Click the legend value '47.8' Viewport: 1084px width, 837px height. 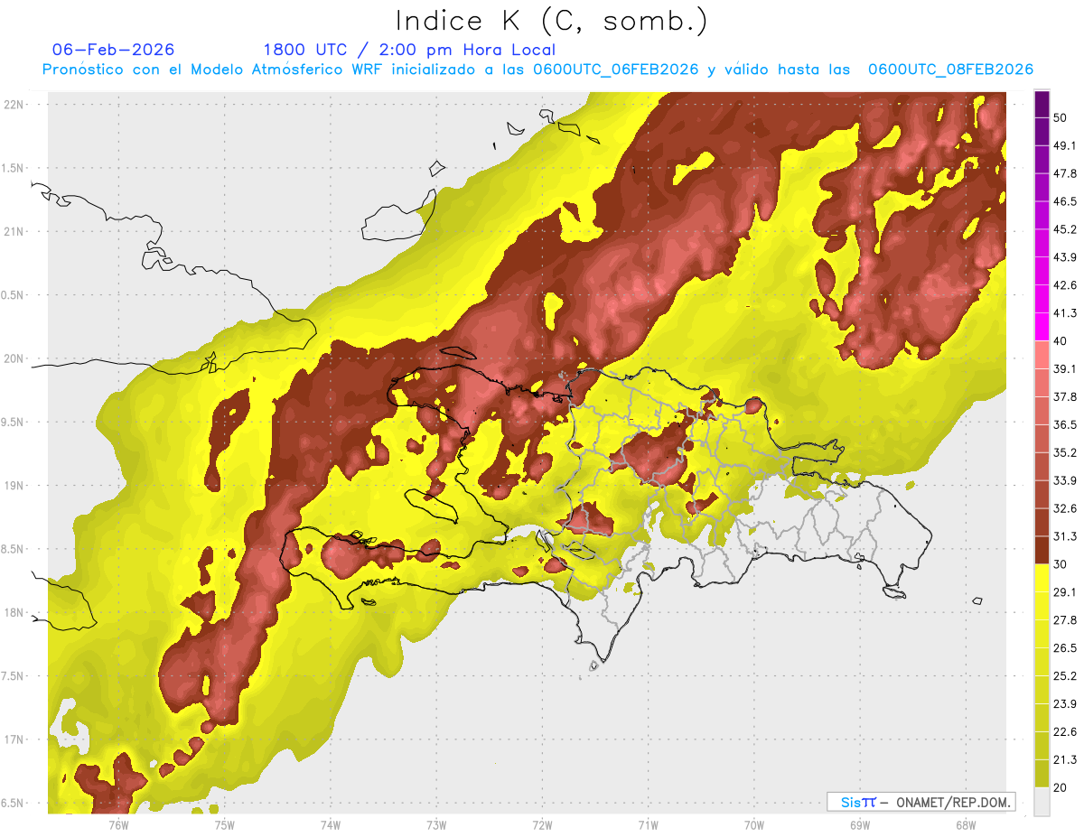[x=1065, y=173]
